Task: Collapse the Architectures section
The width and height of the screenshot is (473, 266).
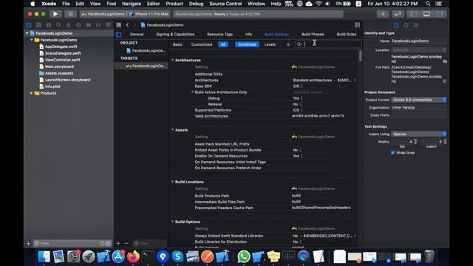Action: click(x=172, y=60)
